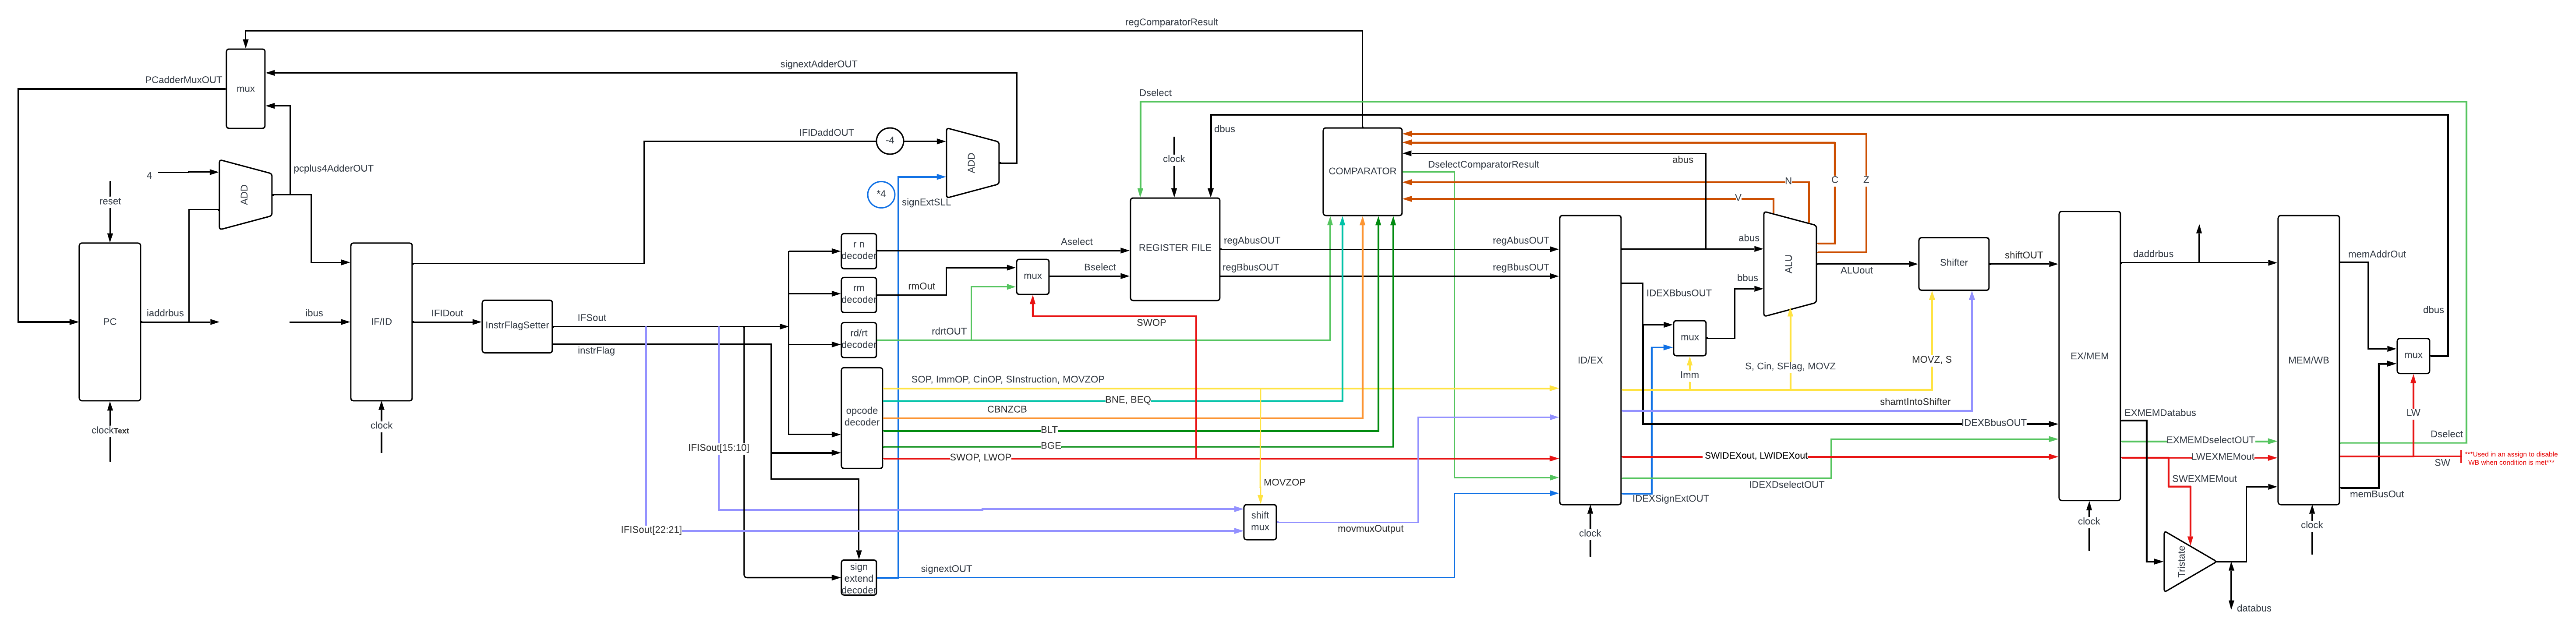Click the shamtIntoShifter label
Screen dimensions: 2576x633
pyautogui.click(x=1915, y=402)
